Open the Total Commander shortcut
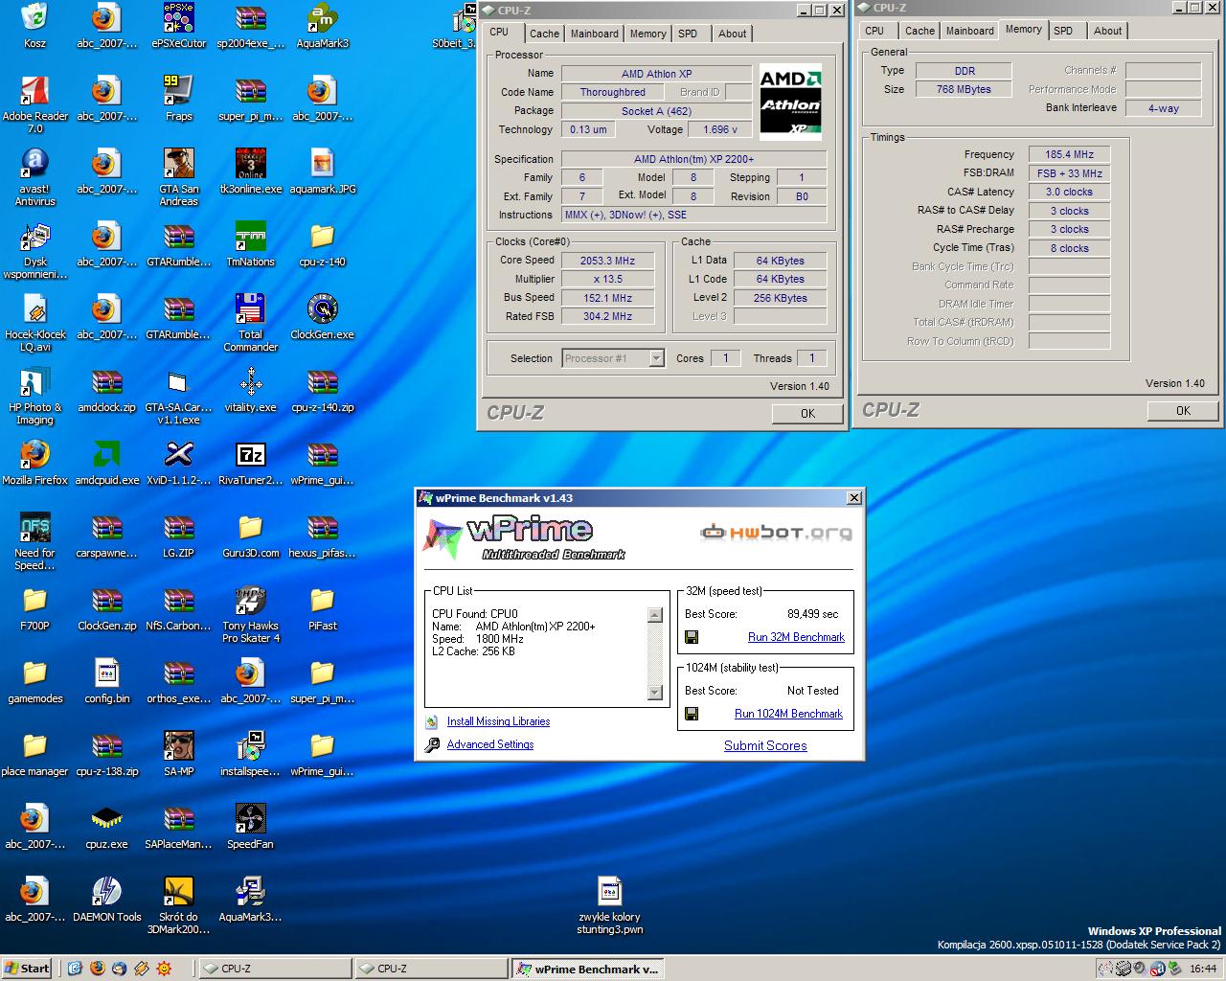 click(250, 323)
